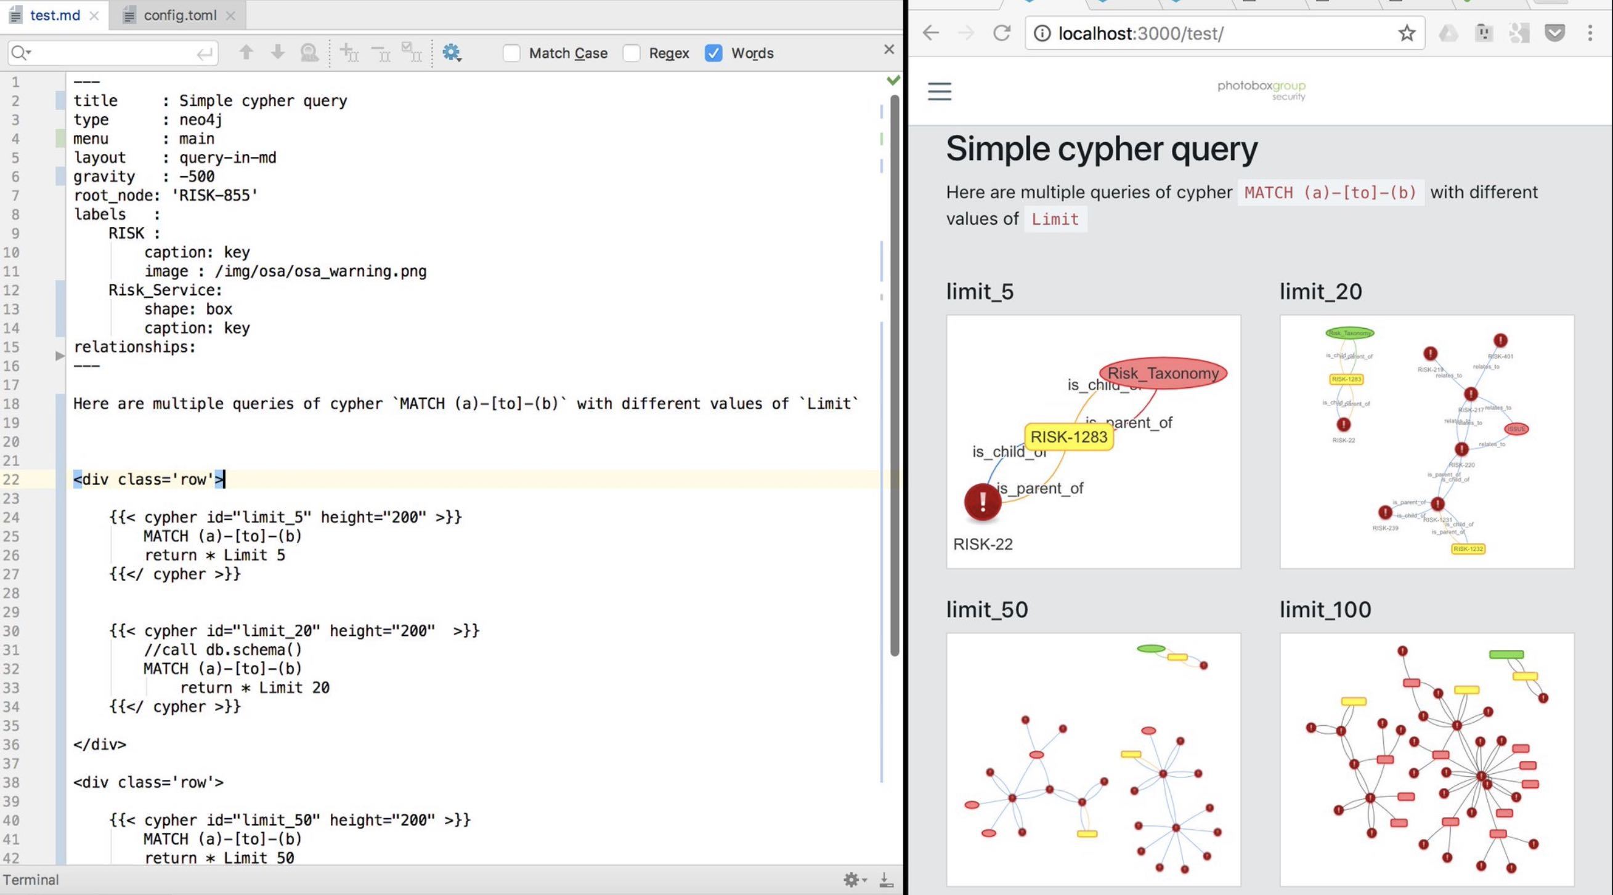This screenshot has height=895, width=1613.
Task: Open search history magnifier dropdown
Action: (x=21, y=52)
